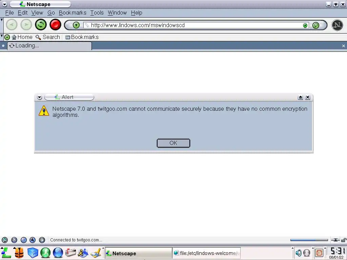This screenshot has width=347, height=260.
Task: Click the green magnifier Search button beside the URL field
Action: pyautogui.click(x=316, y=25)
